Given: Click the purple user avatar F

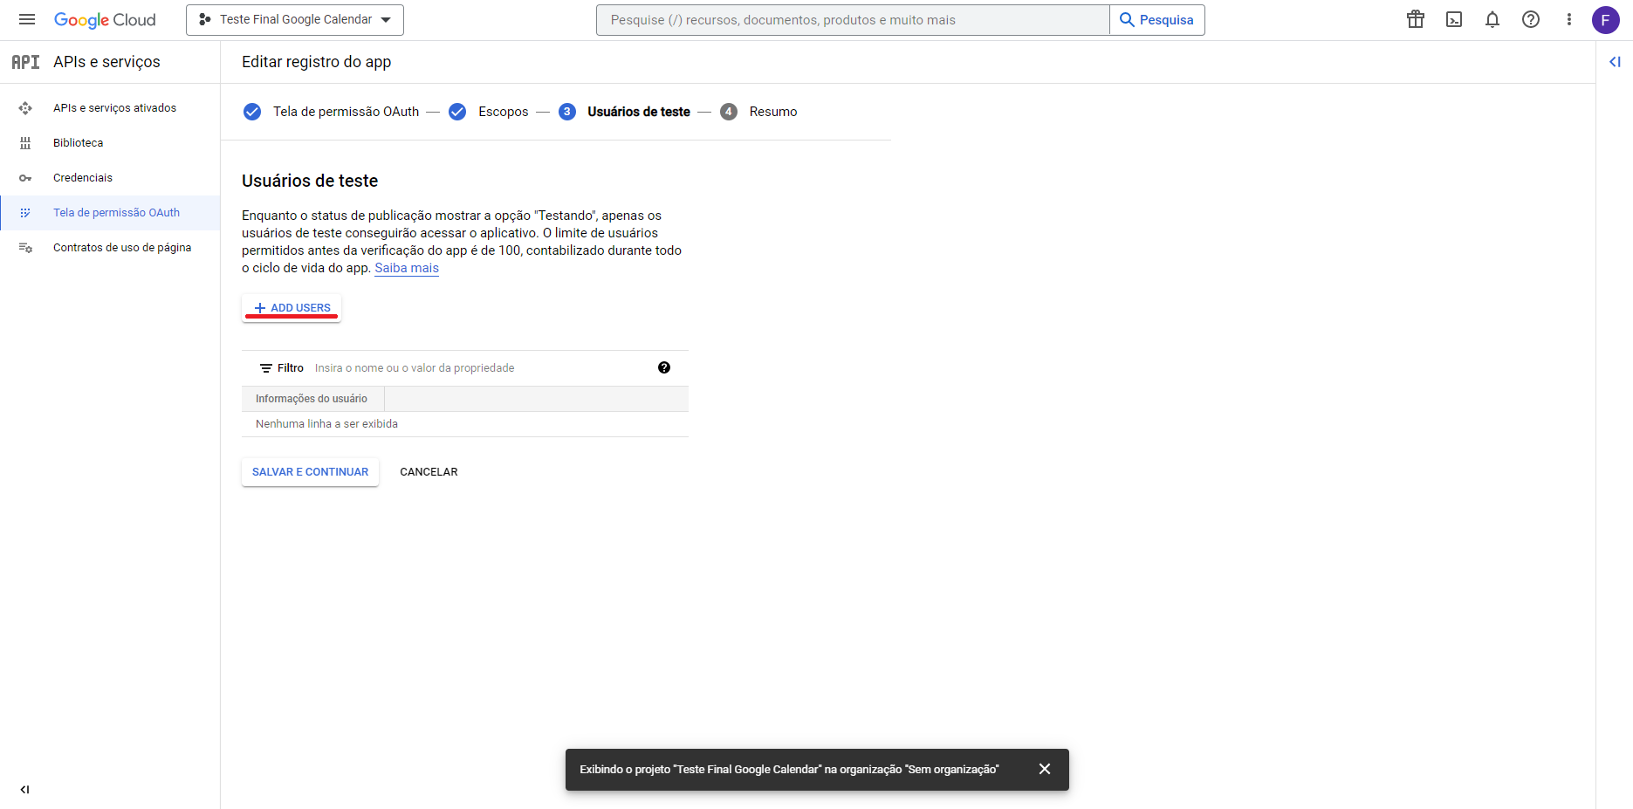Looking at the screenshot, I should coord(1605,19).
